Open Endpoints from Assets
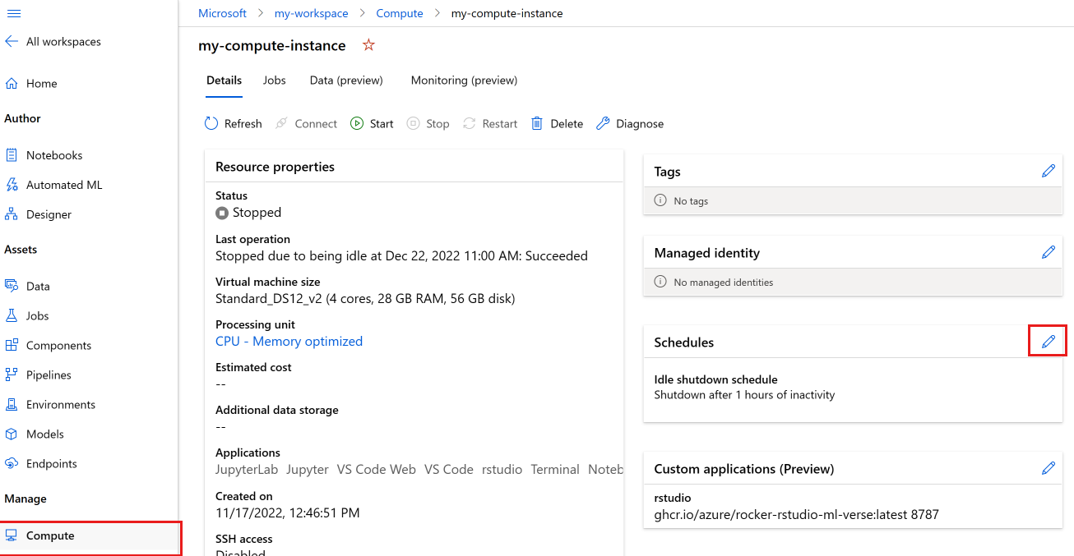The image size is (1074, 556). (53, 463)
